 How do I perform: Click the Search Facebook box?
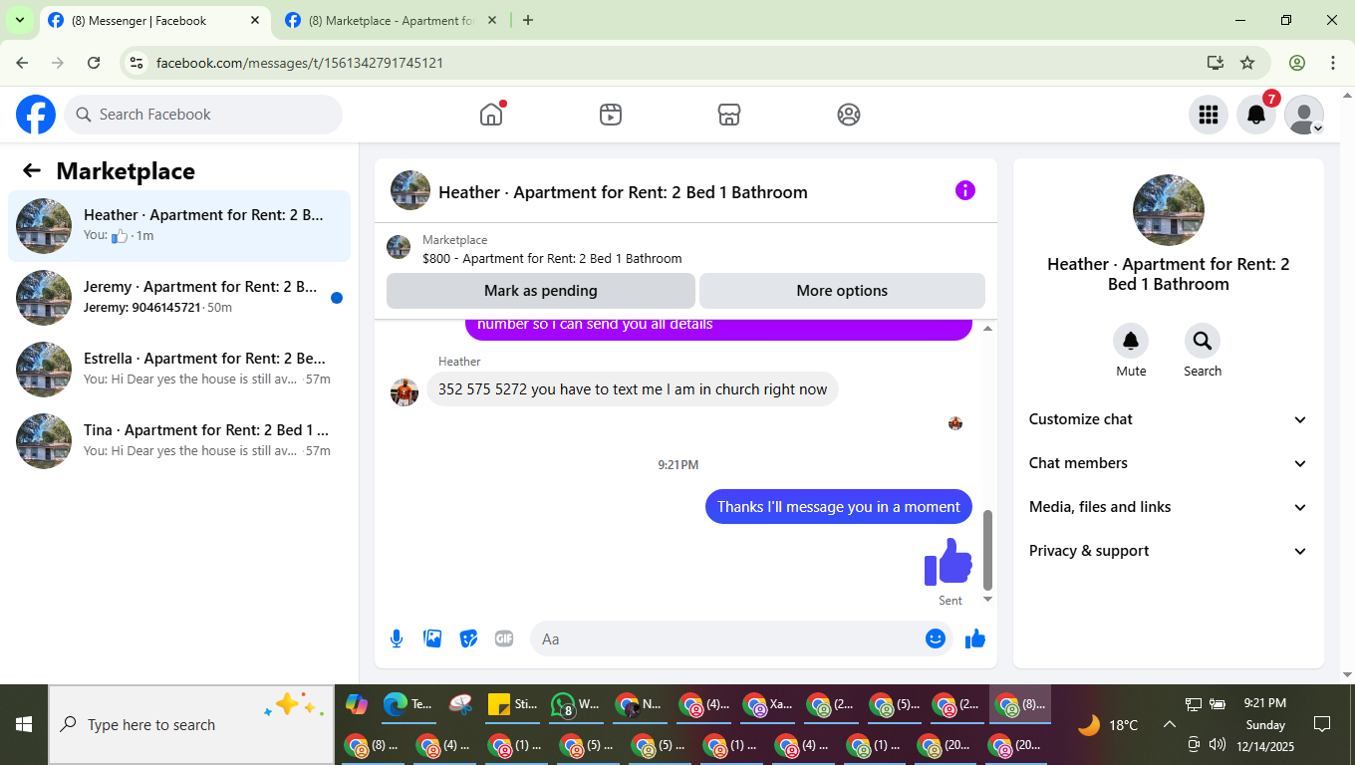pyautogui.click(x=203, y=115)
